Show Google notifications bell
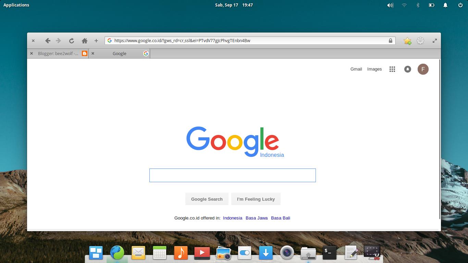Viewport: 468px width, 263px height. coord(407,69)
